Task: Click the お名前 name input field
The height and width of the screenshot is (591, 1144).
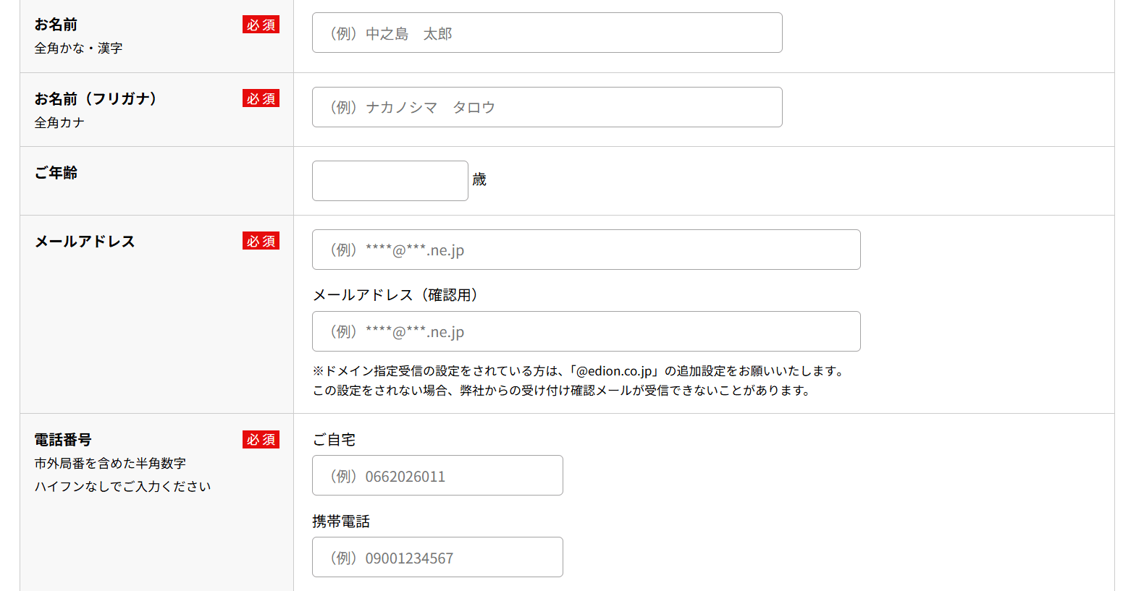Action: click(x=547, y=33)
